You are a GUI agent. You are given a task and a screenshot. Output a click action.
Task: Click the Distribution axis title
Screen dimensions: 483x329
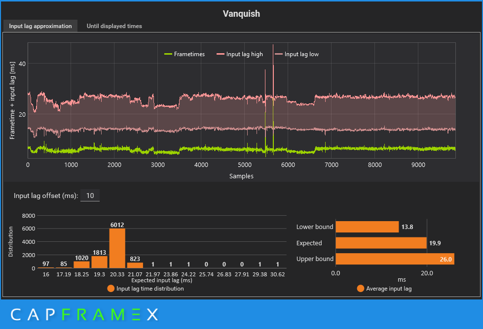11,242
